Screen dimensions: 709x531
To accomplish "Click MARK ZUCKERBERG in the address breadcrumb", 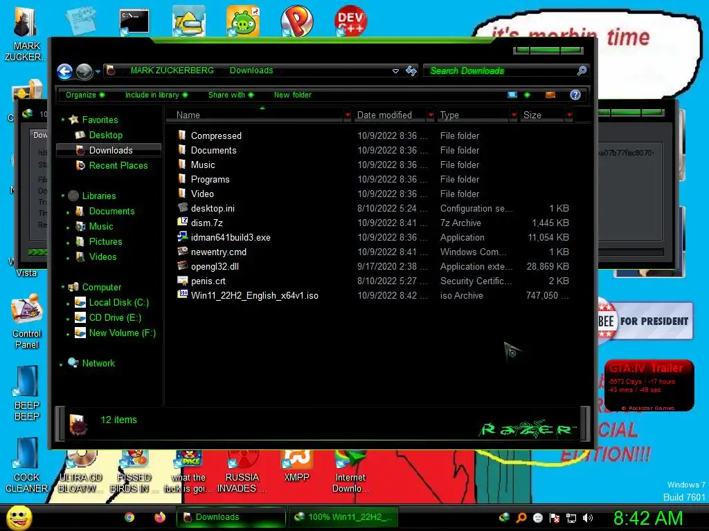I will point(172,71).
